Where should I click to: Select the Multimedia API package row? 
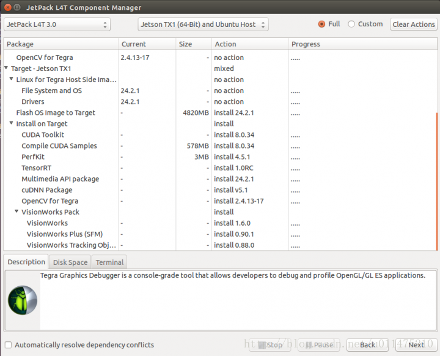click(x=220, y=179)
